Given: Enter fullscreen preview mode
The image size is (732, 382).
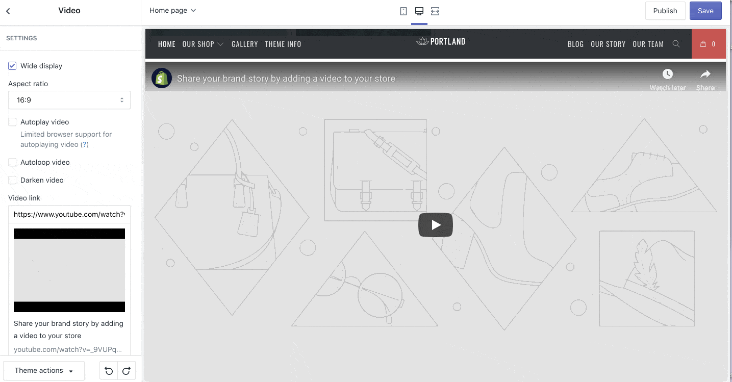Looking at the screenshot, I should tap(435, 10).
